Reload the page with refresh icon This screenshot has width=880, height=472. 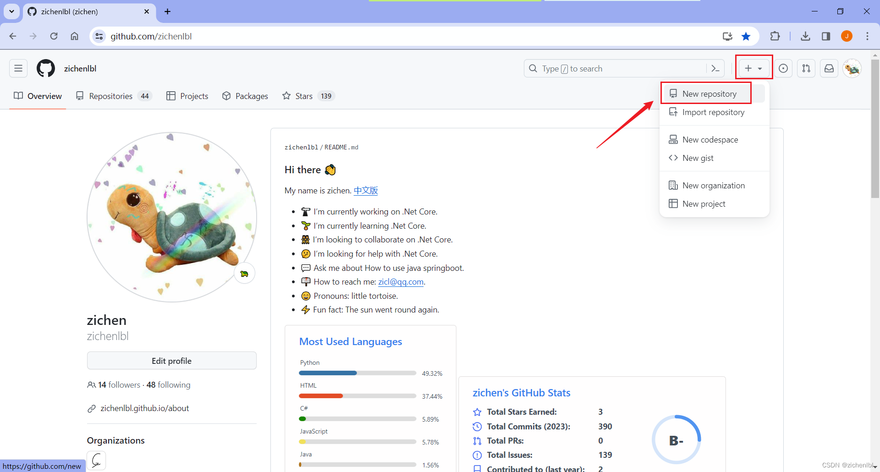coord(54,36)
